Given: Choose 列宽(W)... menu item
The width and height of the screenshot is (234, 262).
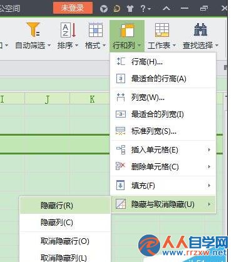Looking at the screenshot, I should pos(163,98).
